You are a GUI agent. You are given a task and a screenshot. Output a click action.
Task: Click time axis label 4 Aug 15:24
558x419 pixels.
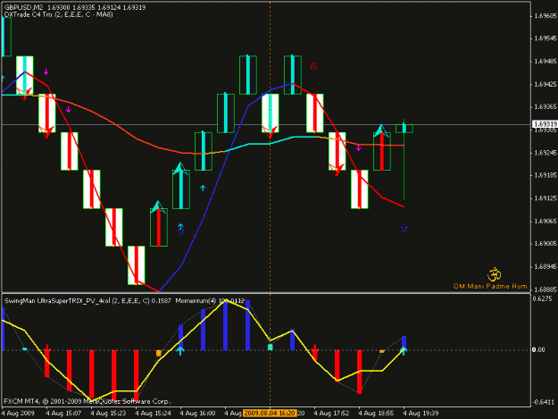153,414
